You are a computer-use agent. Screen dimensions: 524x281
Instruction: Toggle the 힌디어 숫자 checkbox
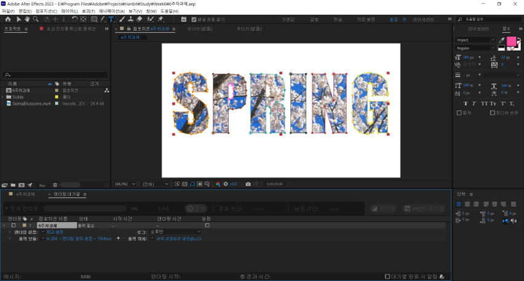[492, 113]
